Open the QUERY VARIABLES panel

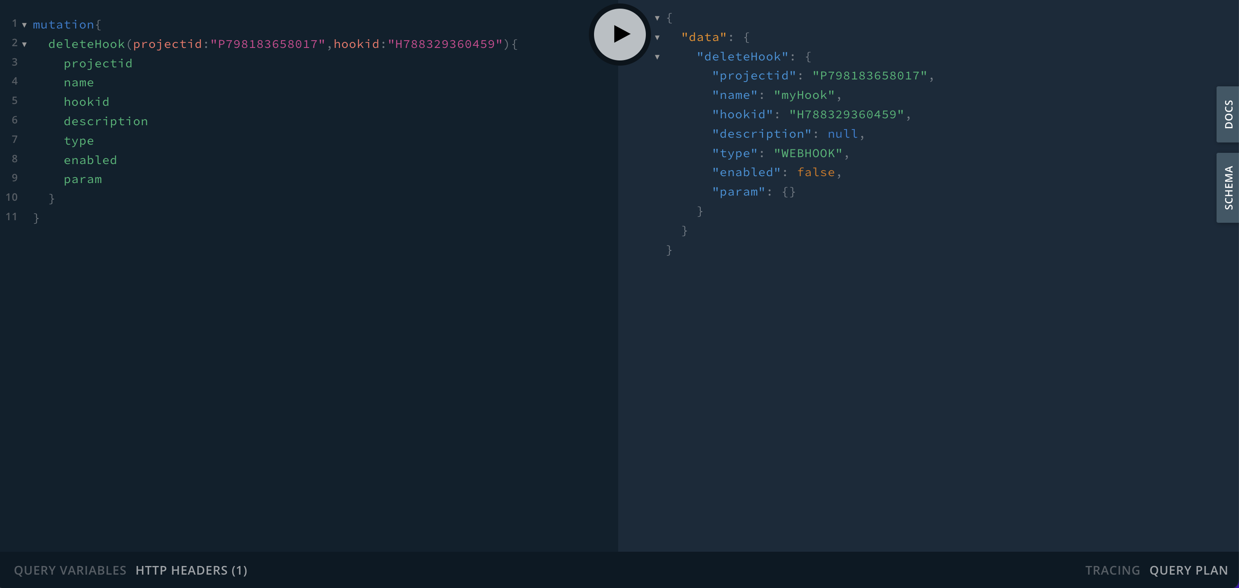click(70, 570)
